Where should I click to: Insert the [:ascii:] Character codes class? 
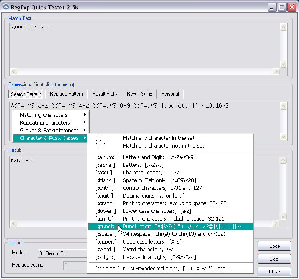point(171,173)
